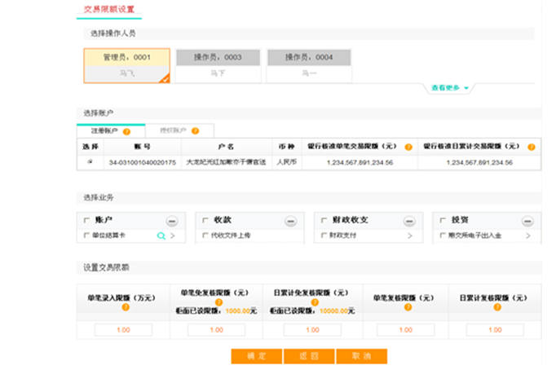This screenshot has height=370, width=556.
Task: Tick the 投资 business category checkbox
Action: click(x=443, y=220)
